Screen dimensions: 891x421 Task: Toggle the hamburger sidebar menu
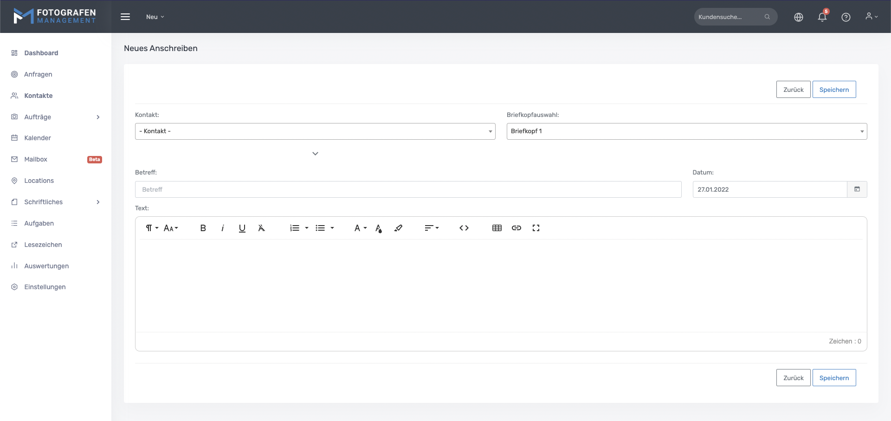coord(125,17)
